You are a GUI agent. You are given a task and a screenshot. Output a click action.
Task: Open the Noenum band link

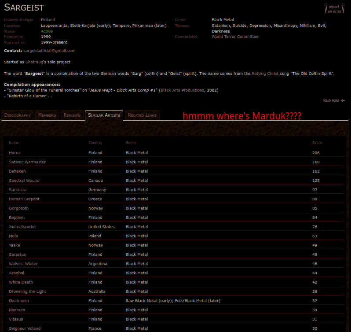tap(17, 310)
